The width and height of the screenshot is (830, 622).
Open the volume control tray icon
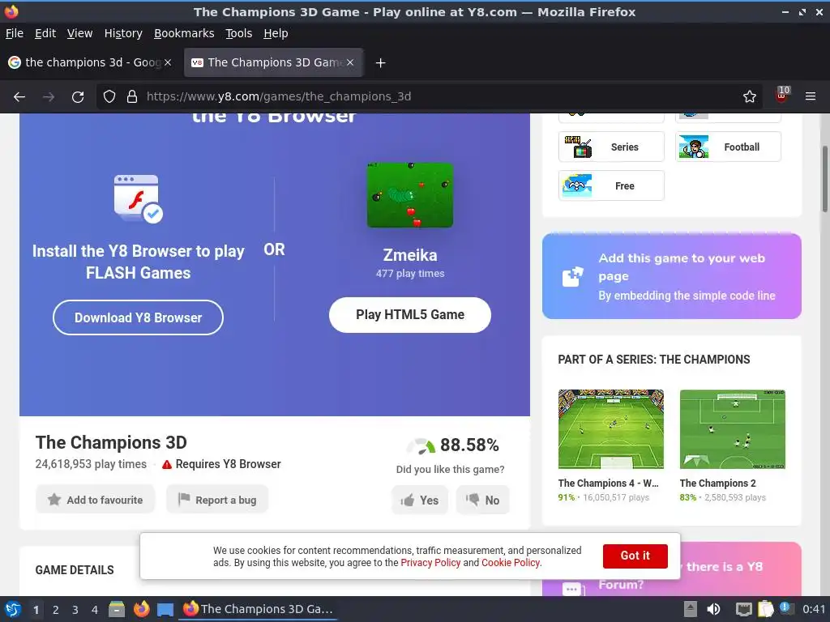[713, 609]
